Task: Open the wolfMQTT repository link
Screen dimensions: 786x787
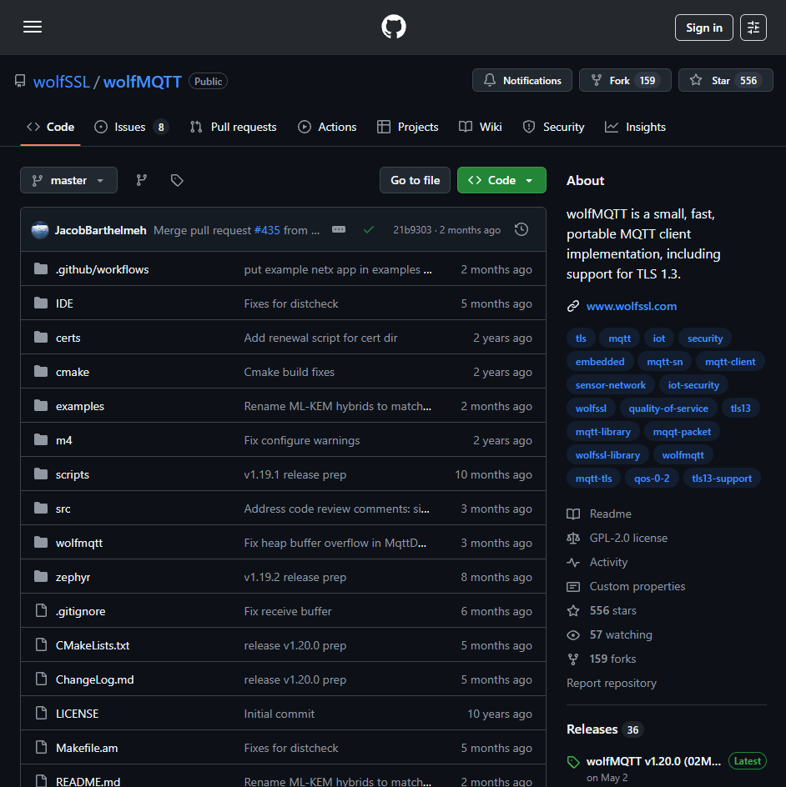Action: click(143, 82)
